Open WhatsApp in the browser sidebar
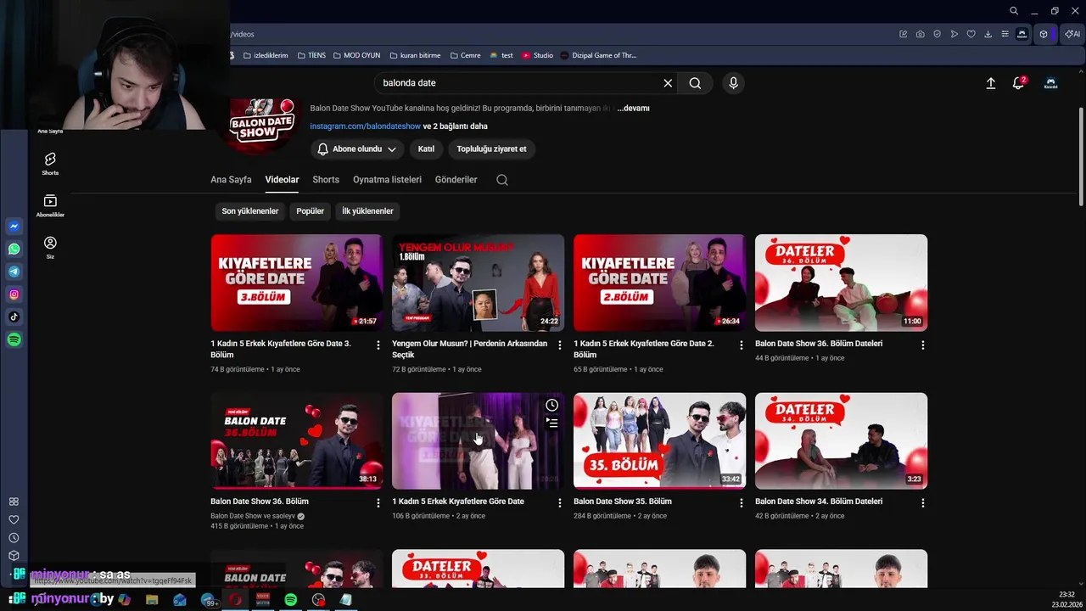 pyautogui.click(x=14, y=249)
